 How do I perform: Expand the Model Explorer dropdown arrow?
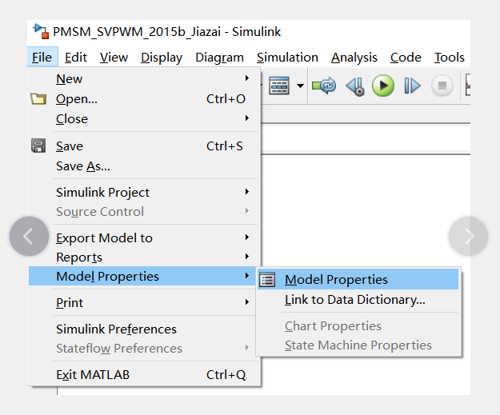pos(300,86)
